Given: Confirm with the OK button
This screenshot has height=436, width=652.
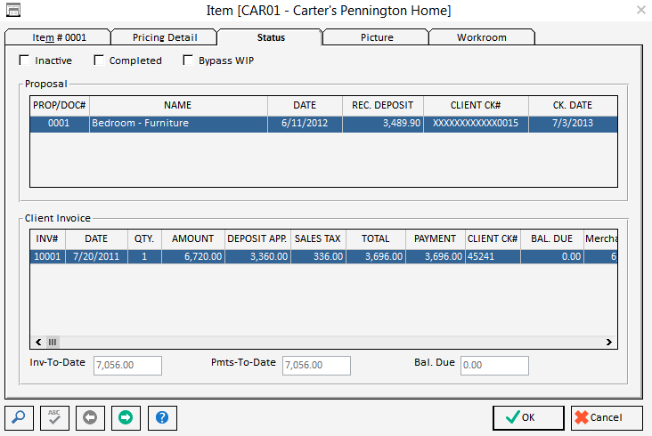Looking at the screenshot, I should [x=528, y=417].
